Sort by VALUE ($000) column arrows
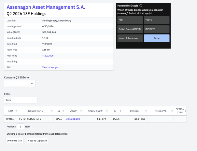The width and height of the screenshot is (197, 151). [107, 111]
